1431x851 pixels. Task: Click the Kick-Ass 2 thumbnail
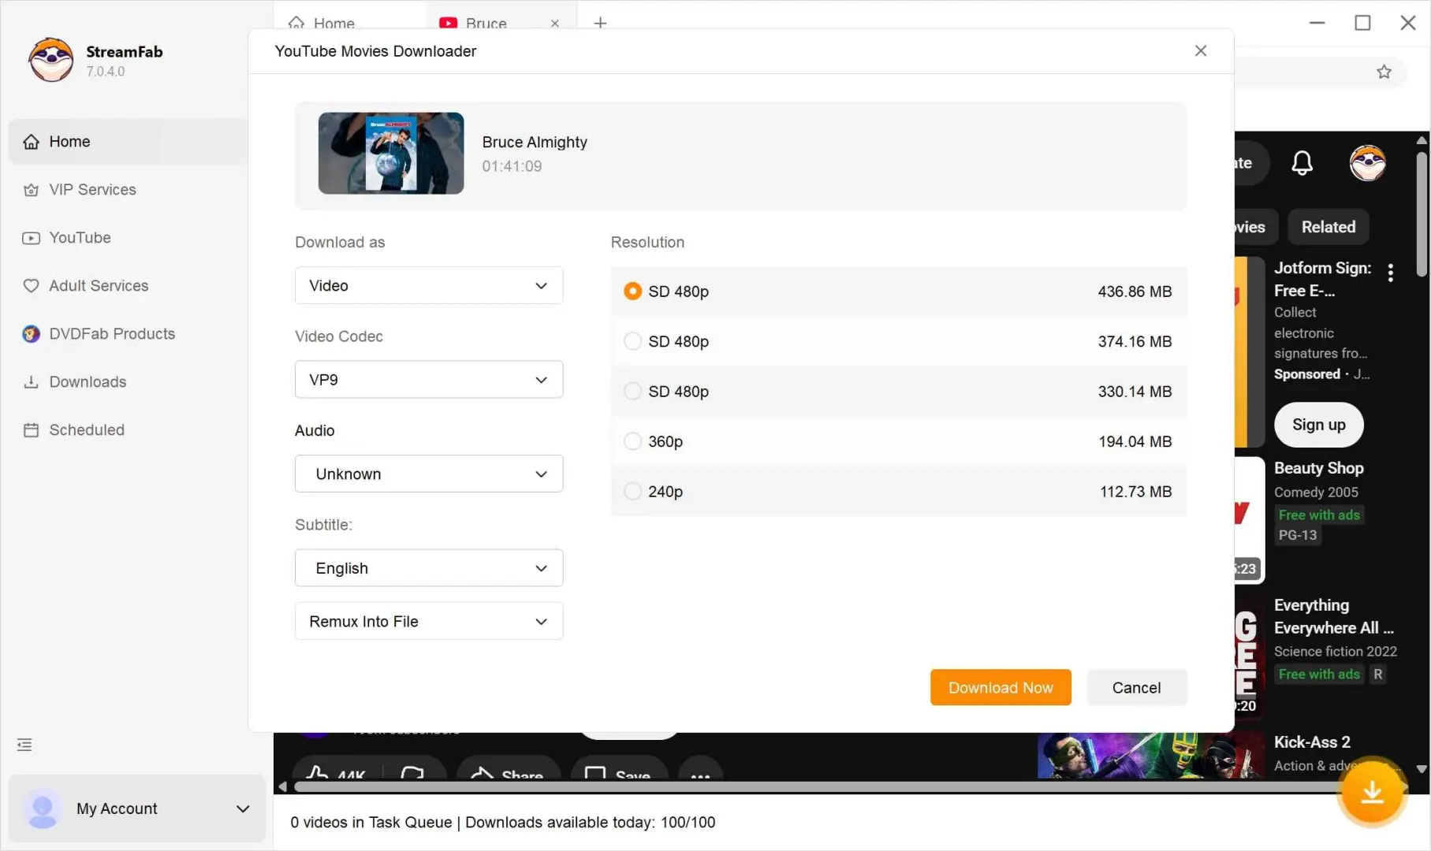point(1151,756)
